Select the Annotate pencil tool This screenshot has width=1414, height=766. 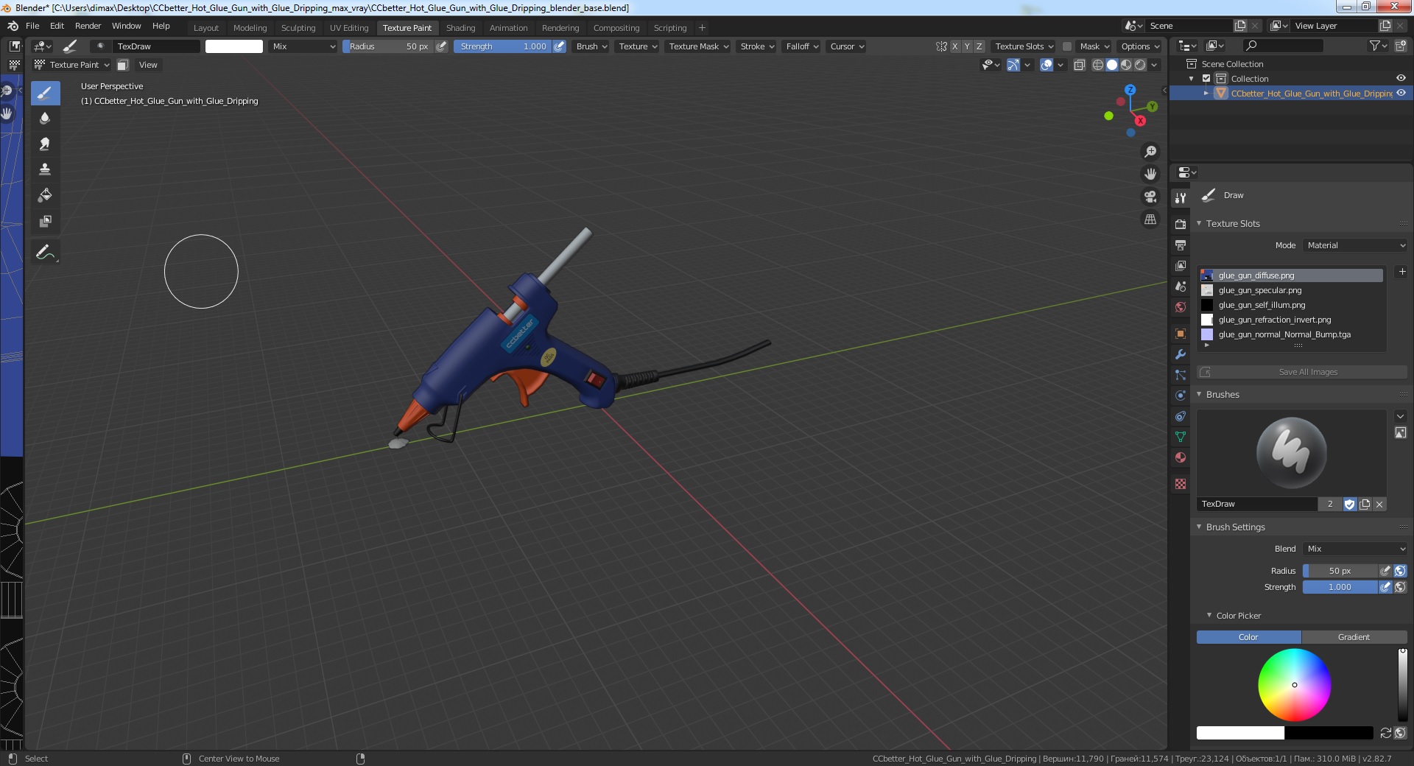pyautogui.click(x=45, y=252)
